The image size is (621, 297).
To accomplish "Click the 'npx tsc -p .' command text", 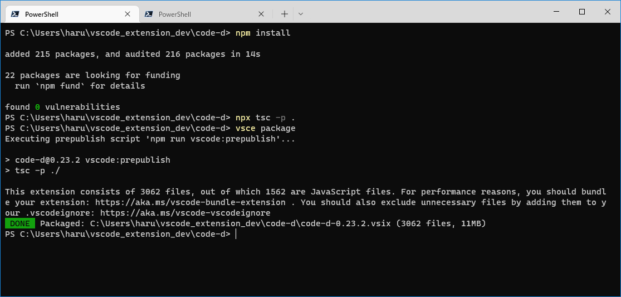I will pyautogui.click(x=265, y=118).
